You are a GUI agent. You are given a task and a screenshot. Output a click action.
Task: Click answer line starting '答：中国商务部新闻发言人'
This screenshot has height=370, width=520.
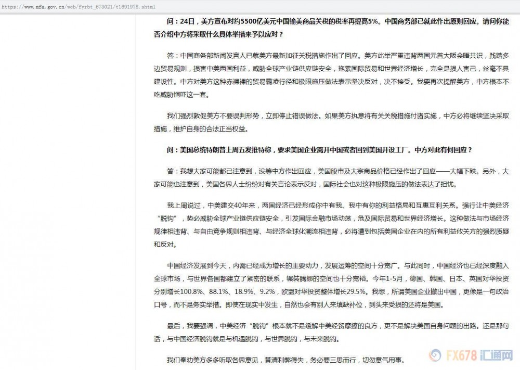(x=337, y=56)
